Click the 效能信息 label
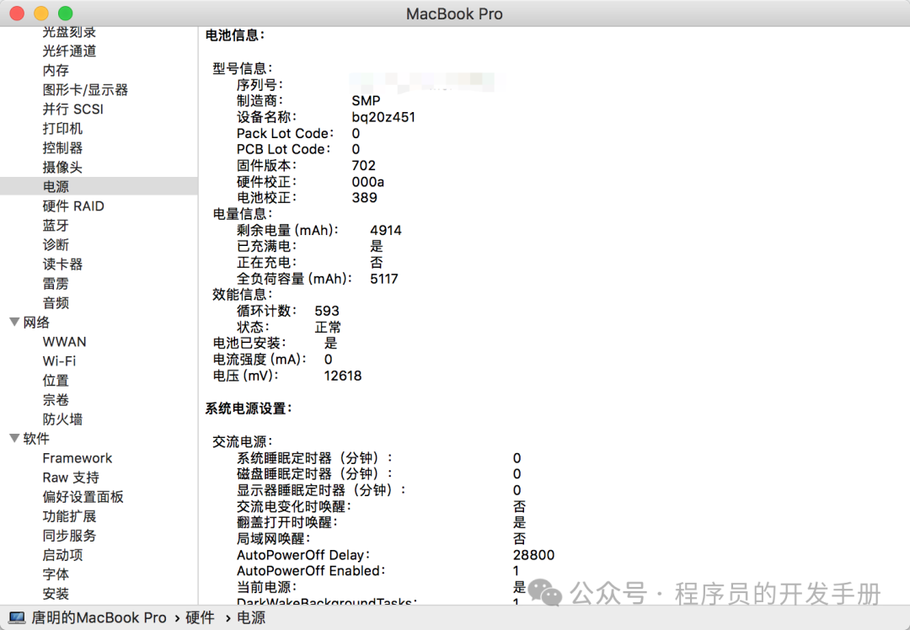910x630 pixels. pyautogui.click(x=242, y=295)
